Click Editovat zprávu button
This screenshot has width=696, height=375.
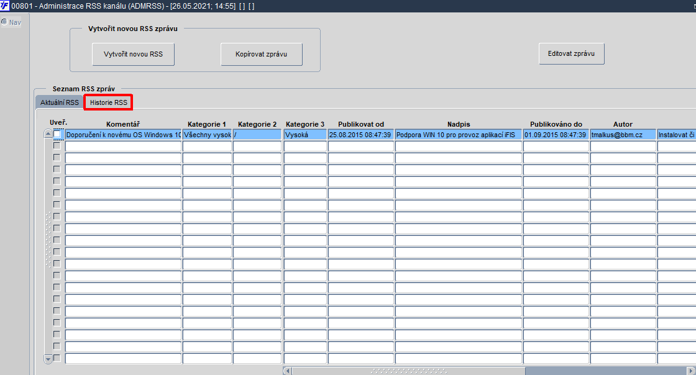click(x=571, y=53)
